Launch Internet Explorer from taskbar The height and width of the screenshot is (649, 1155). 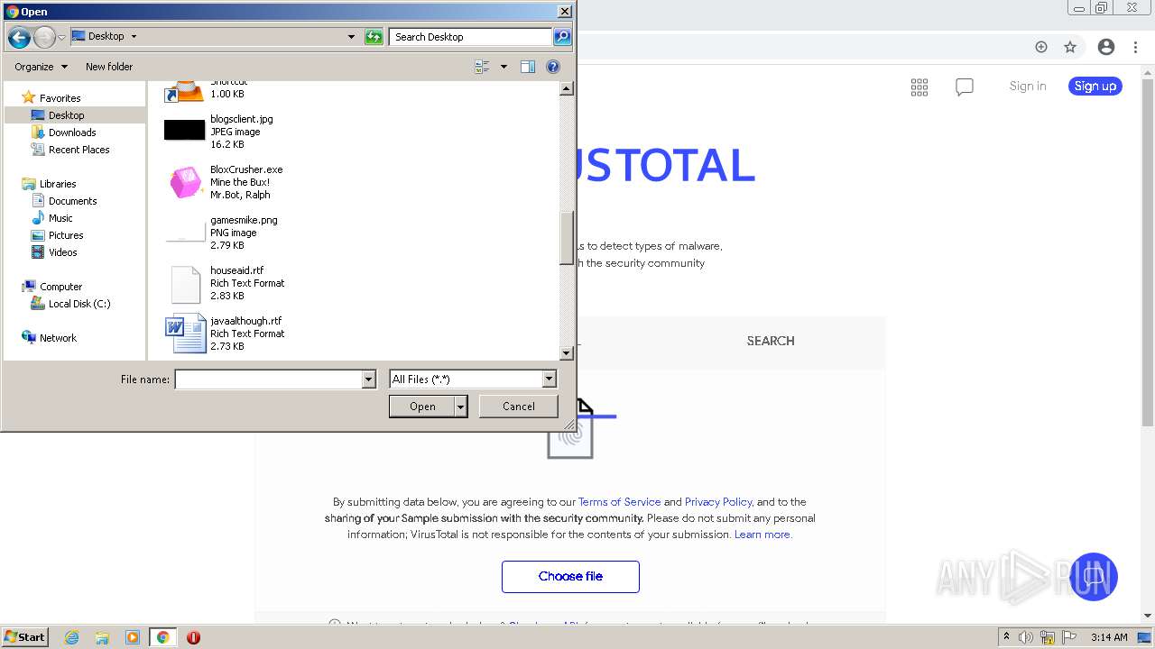tap(71, 637)
